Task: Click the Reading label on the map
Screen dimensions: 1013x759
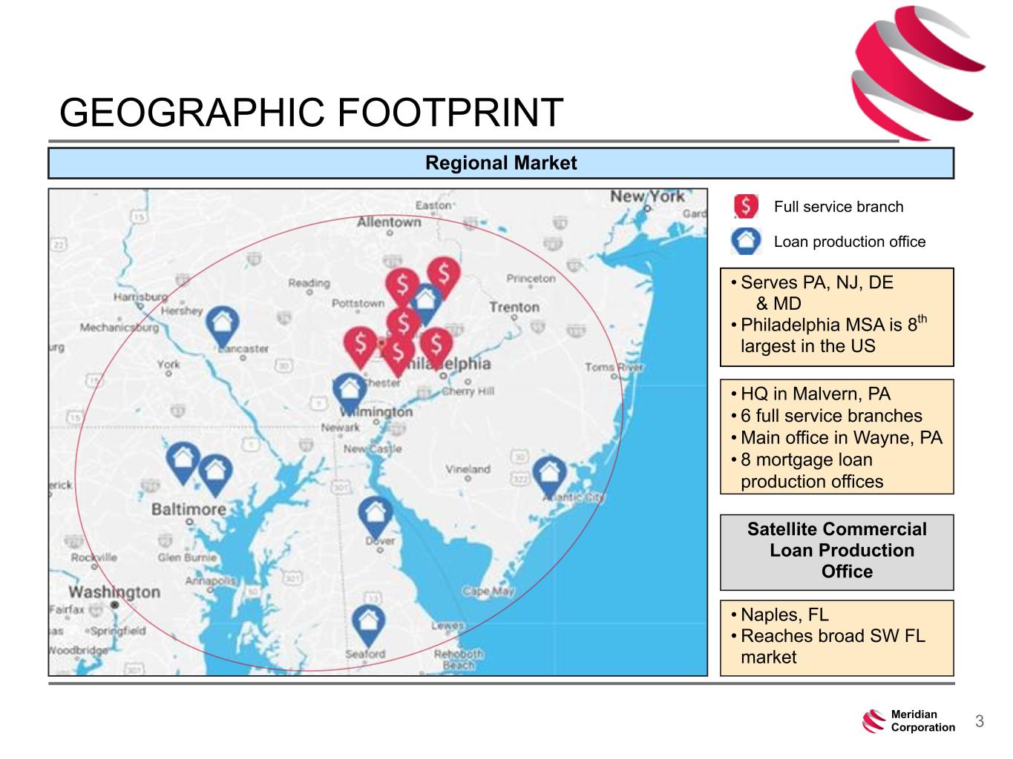Action: pos(309,283)
